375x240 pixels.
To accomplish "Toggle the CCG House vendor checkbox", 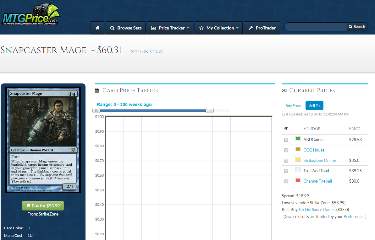I will [x=286, y=150].
